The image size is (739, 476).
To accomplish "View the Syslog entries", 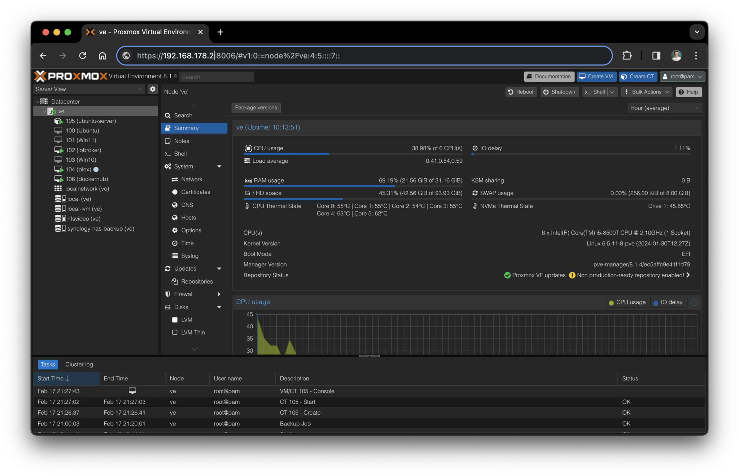I will click(x=189, y=256).
